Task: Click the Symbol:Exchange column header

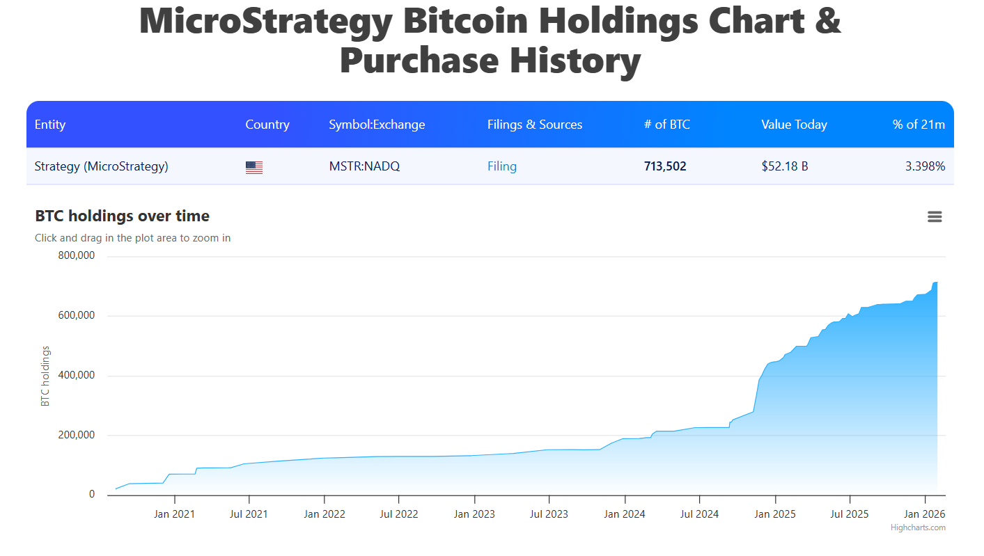Action: pos(377,125)
